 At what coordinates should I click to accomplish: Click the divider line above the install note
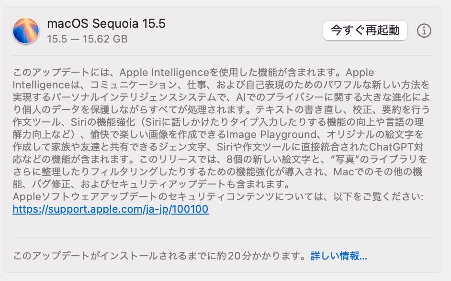[x=222, y=238]
